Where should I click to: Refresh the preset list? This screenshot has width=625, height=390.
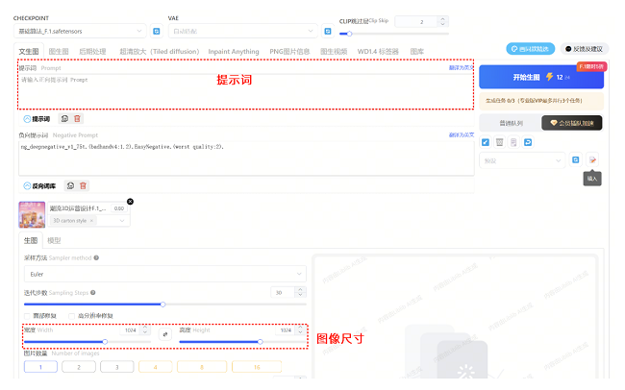(576, 159)
